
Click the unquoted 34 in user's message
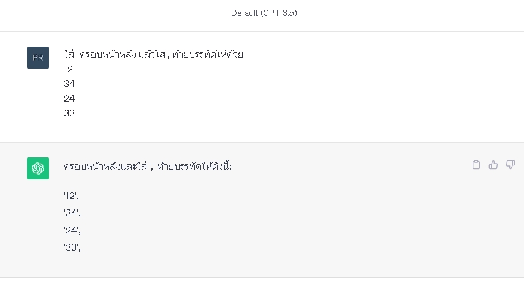[69, 84]
